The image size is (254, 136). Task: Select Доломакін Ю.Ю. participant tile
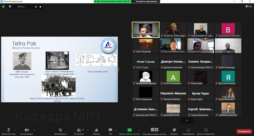(173, 109)
